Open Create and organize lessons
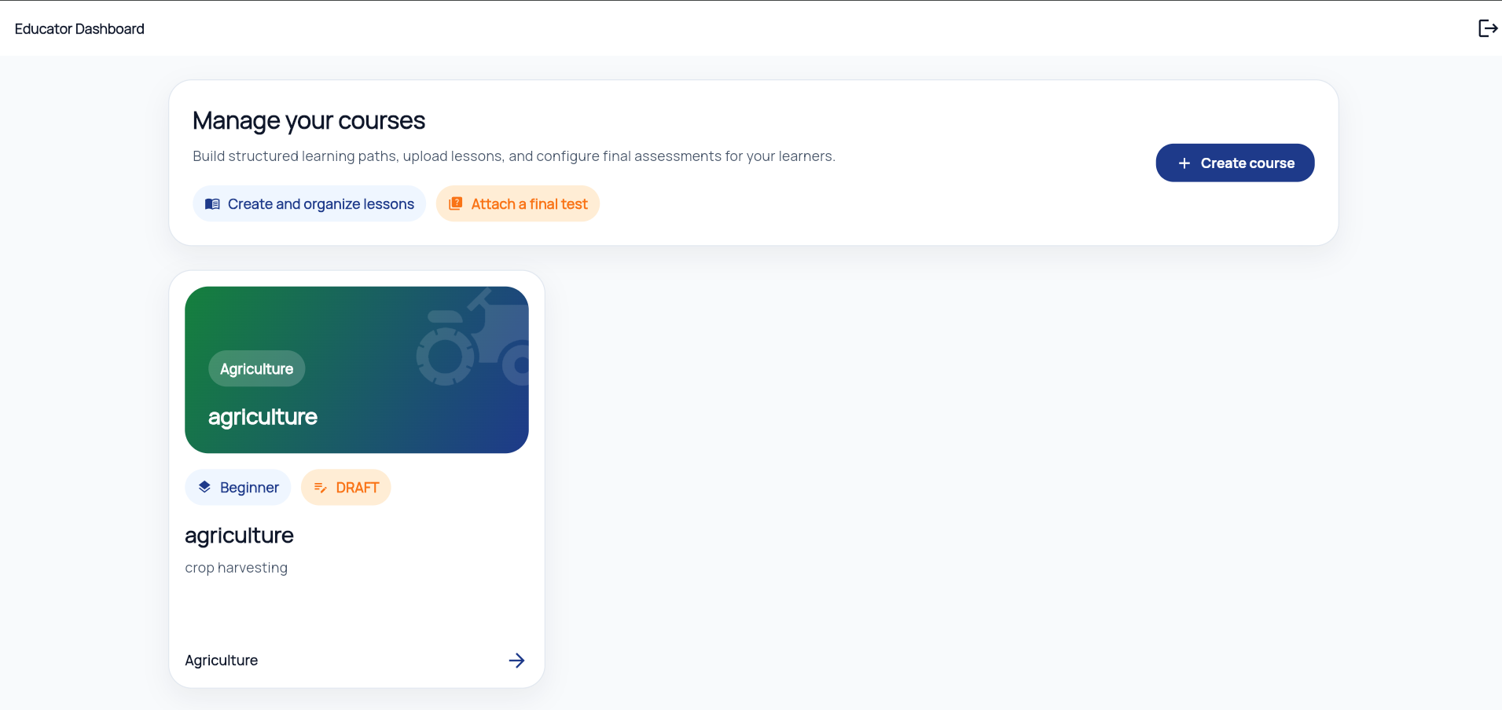 click(309, 203)
